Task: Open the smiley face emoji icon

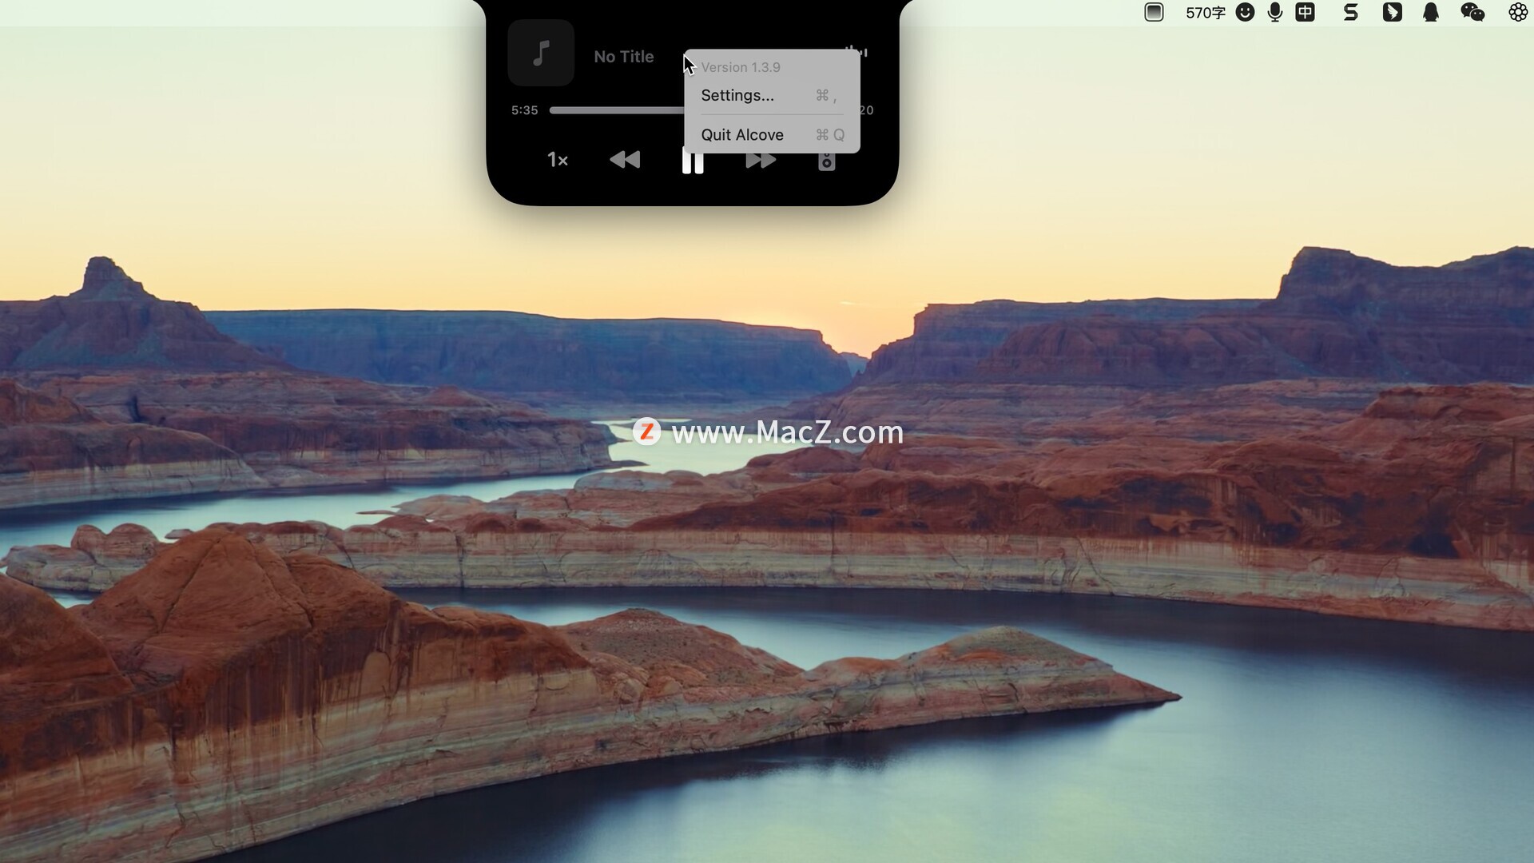Action: (x=1245, y=12)
